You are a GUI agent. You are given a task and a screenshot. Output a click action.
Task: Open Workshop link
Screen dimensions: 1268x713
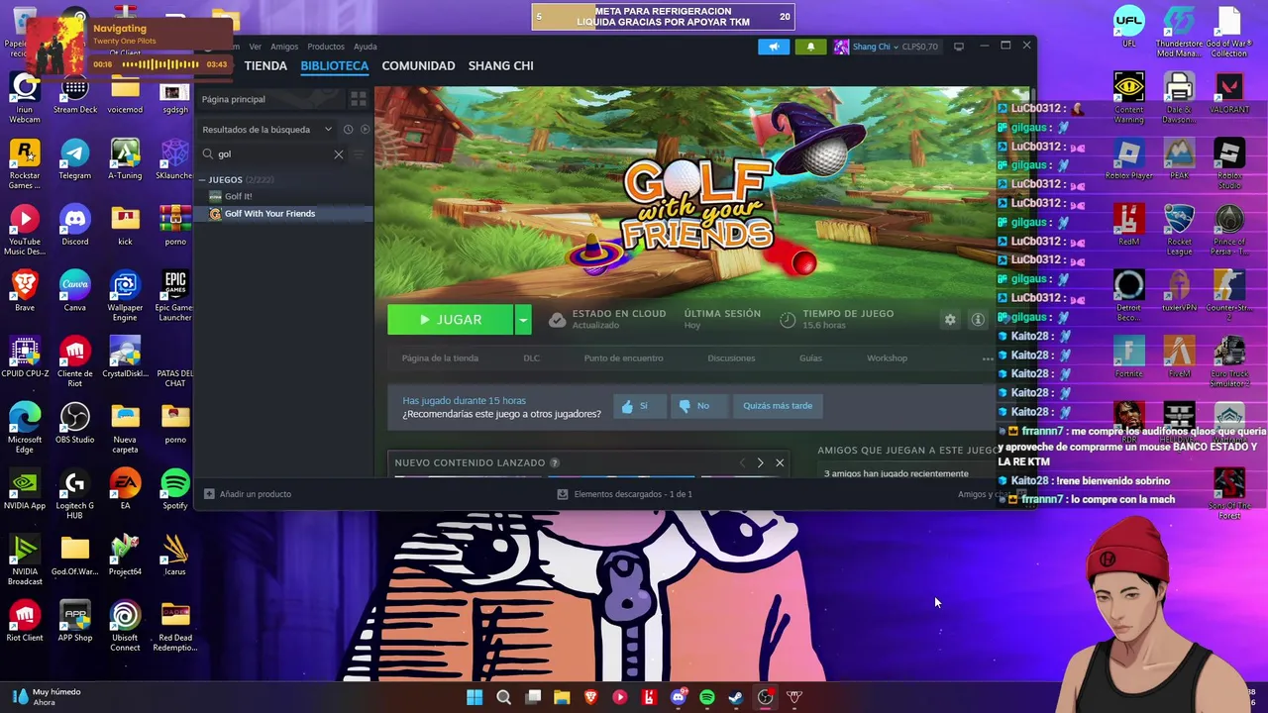[x=887, y=358]
